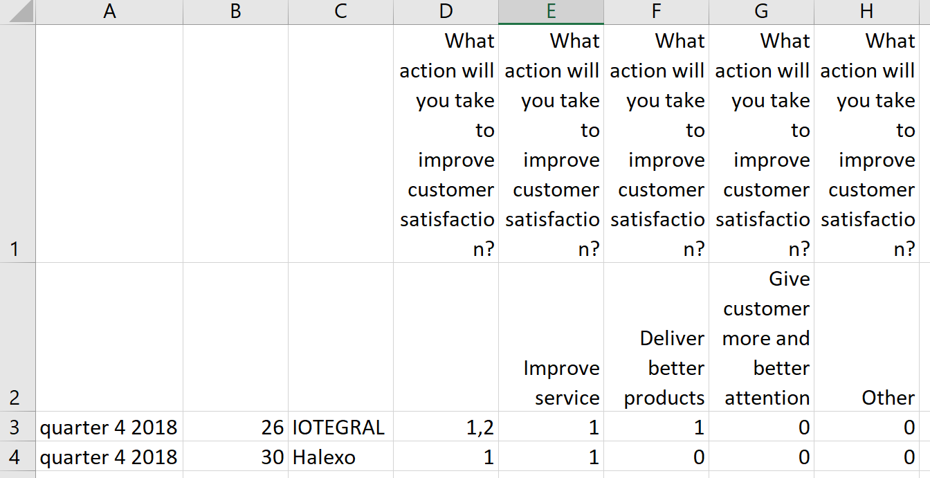Select the cell with value 1,2
The width and height of the screenshot is (930, 478).
(446, 426)
